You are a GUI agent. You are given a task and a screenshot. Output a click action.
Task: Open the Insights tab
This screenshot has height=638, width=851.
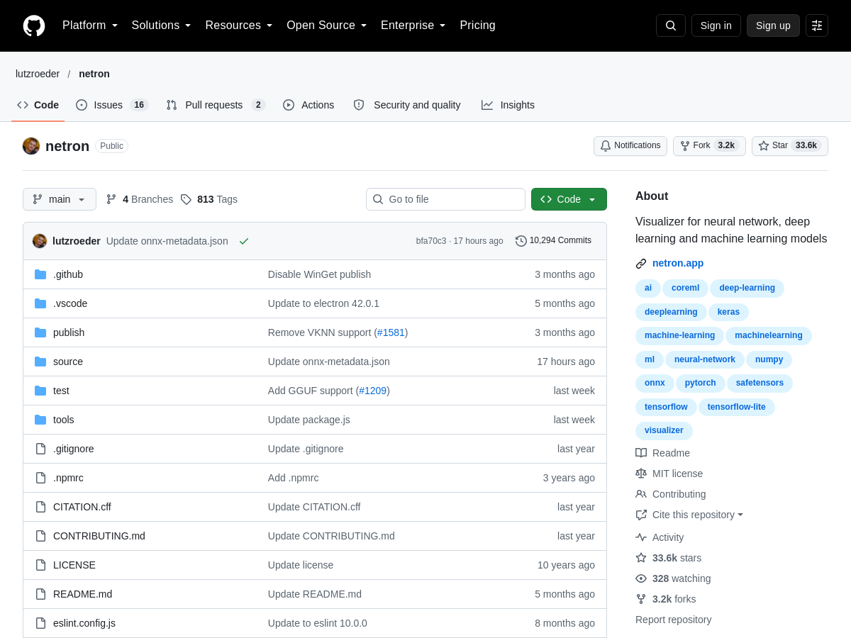(x=508, y=105)
